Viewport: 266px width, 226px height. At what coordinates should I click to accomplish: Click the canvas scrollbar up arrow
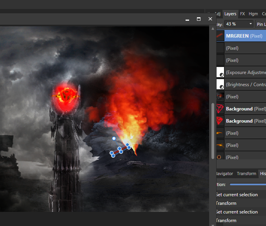point(213,29)
